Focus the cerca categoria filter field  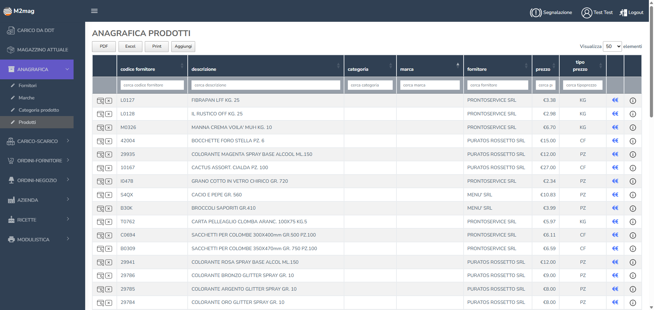tap(370, 85)
